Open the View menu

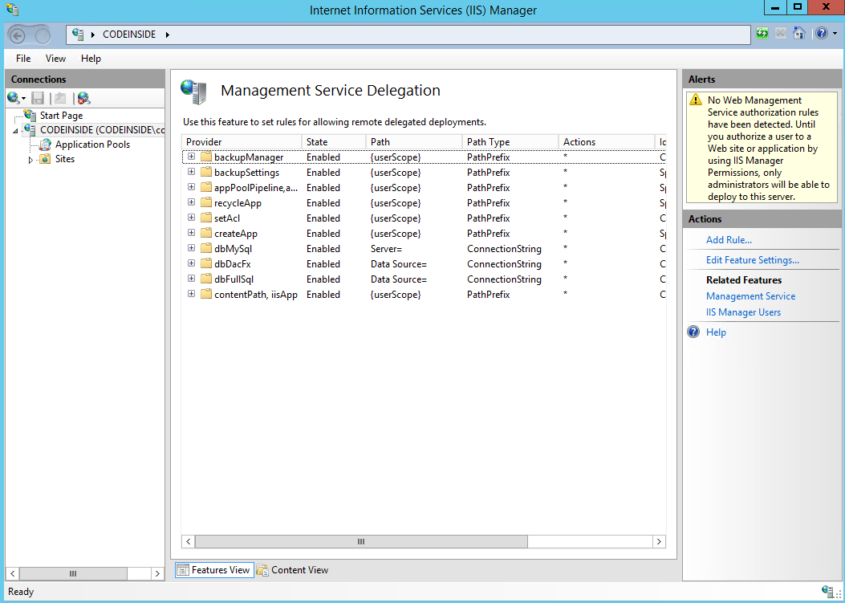click(55, 59)
